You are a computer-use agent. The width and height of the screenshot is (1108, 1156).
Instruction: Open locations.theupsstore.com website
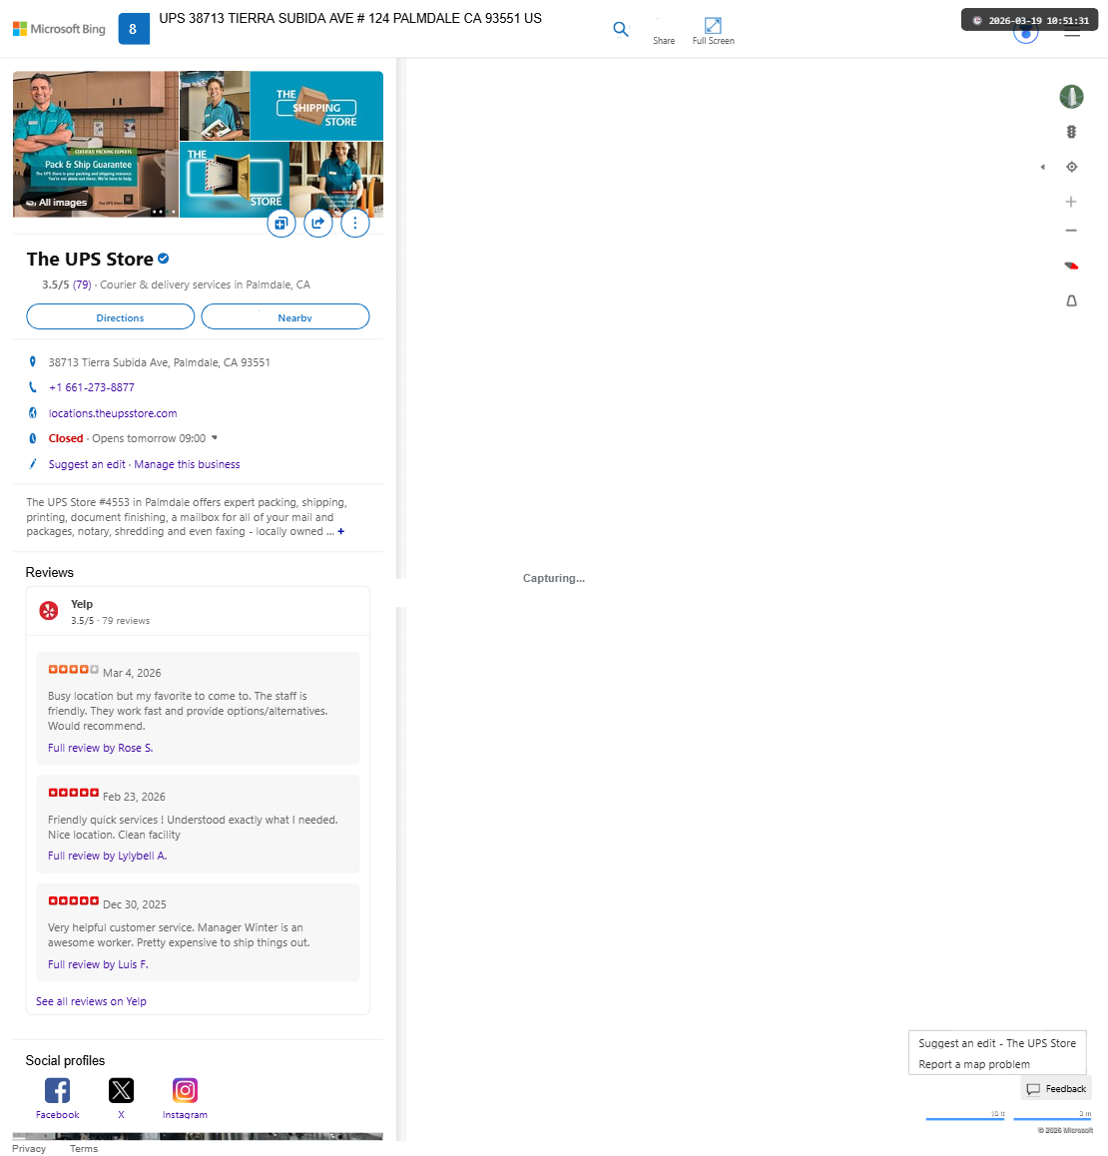[113, 413]
